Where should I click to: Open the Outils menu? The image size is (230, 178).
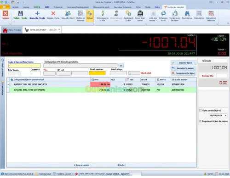tap(148, 7)
